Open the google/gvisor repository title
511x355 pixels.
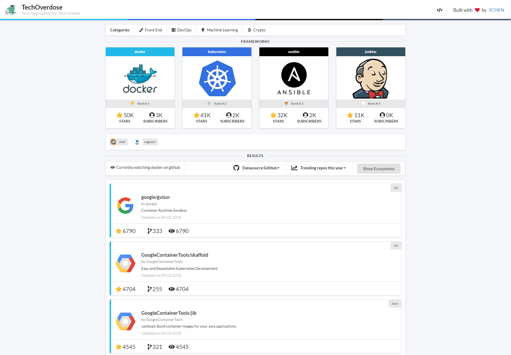click(x=156, y=197)
